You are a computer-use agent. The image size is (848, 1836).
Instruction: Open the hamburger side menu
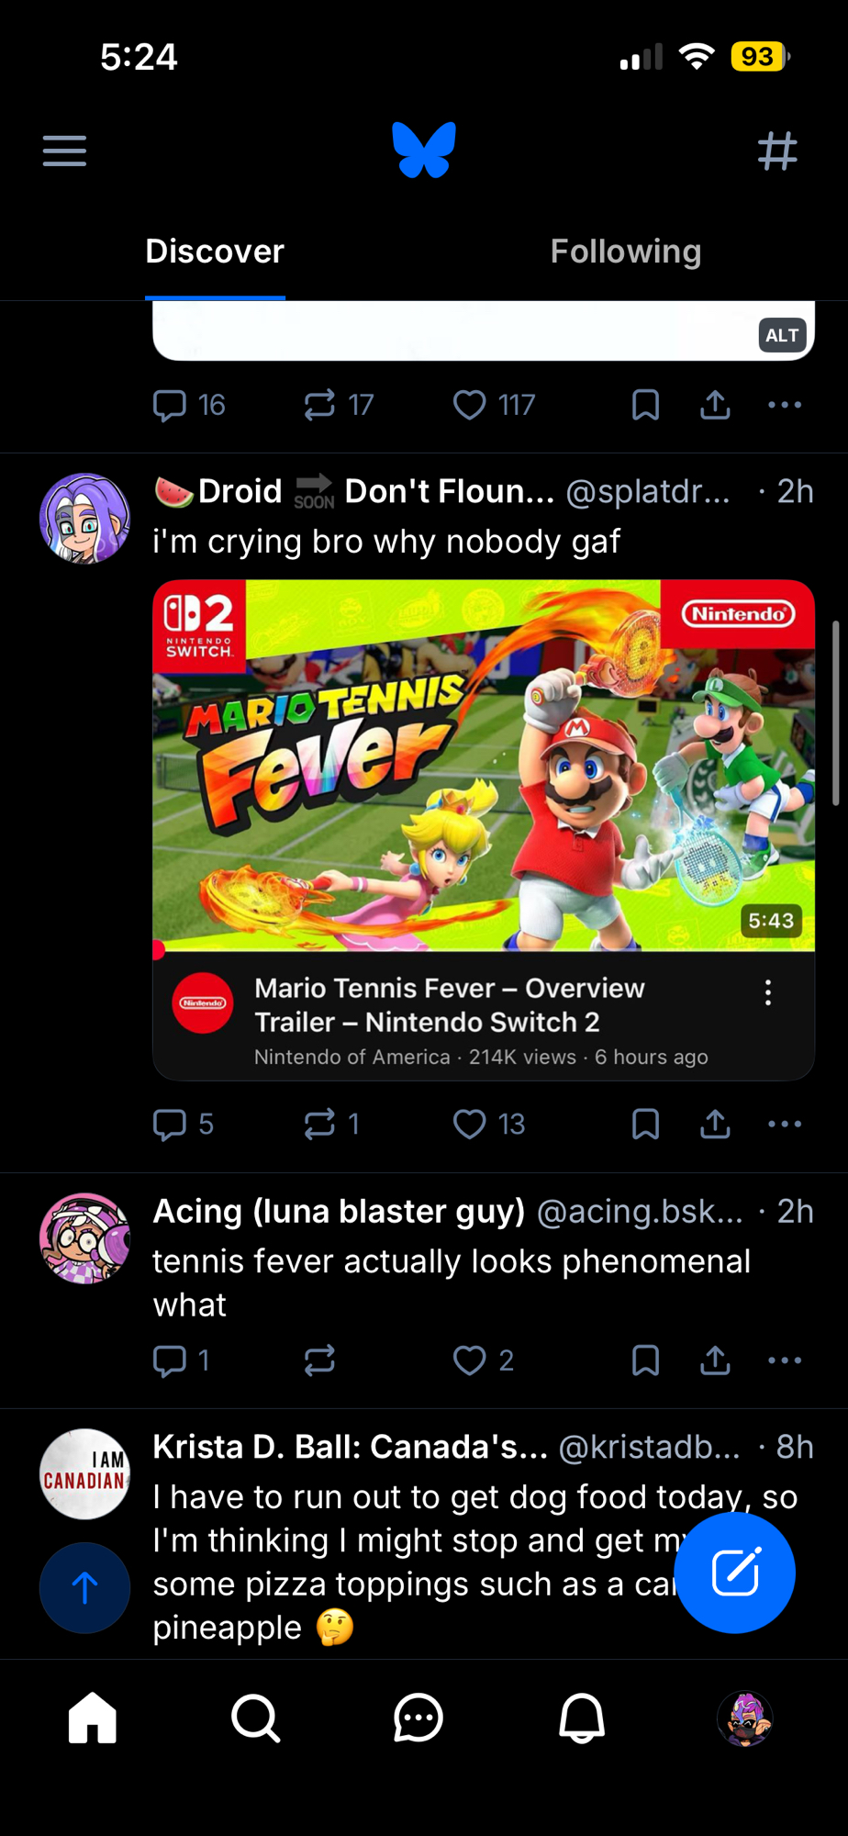click(64, 151)
